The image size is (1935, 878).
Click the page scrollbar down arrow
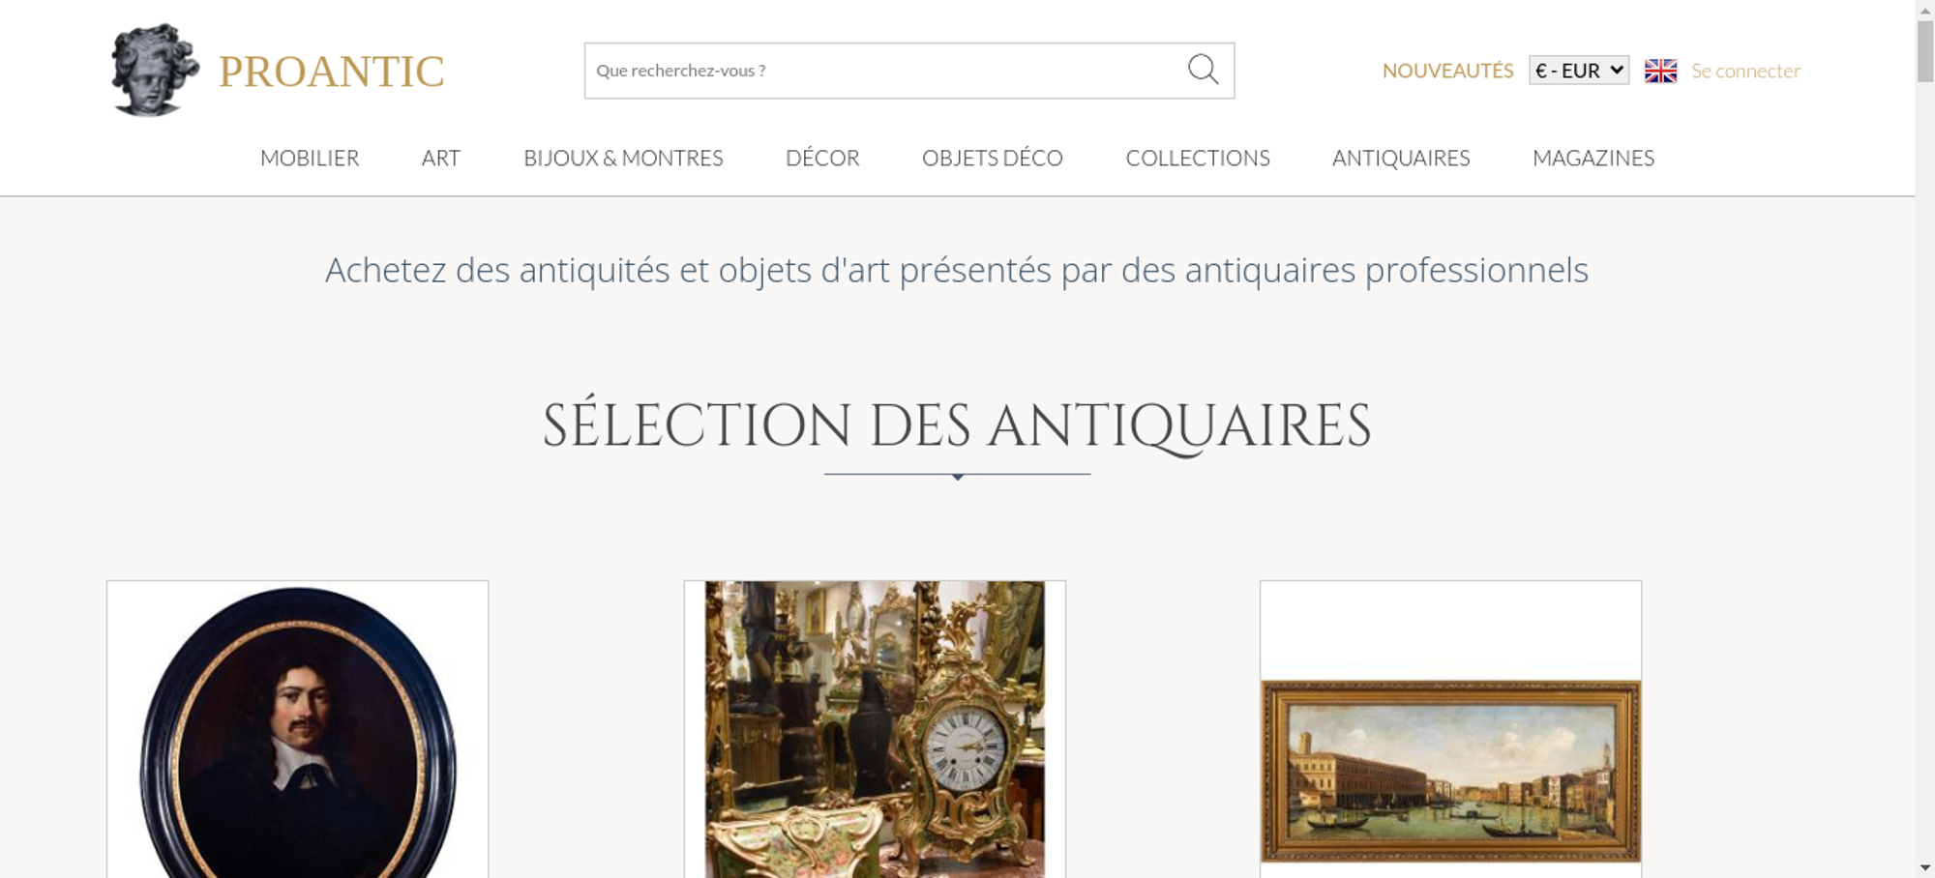[1924, 868]
